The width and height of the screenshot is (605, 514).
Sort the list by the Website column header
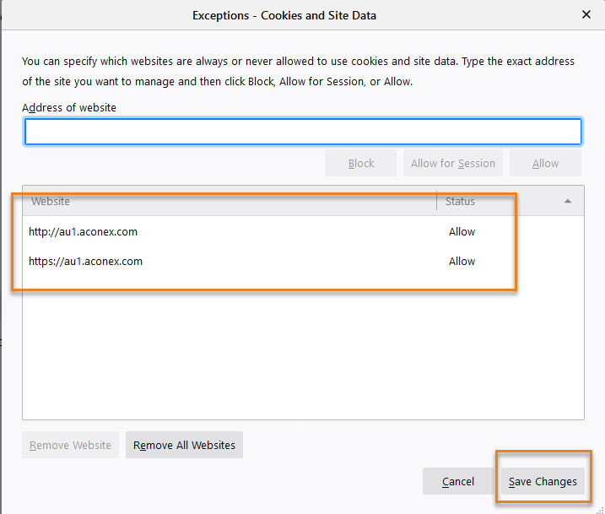[230, 201]
